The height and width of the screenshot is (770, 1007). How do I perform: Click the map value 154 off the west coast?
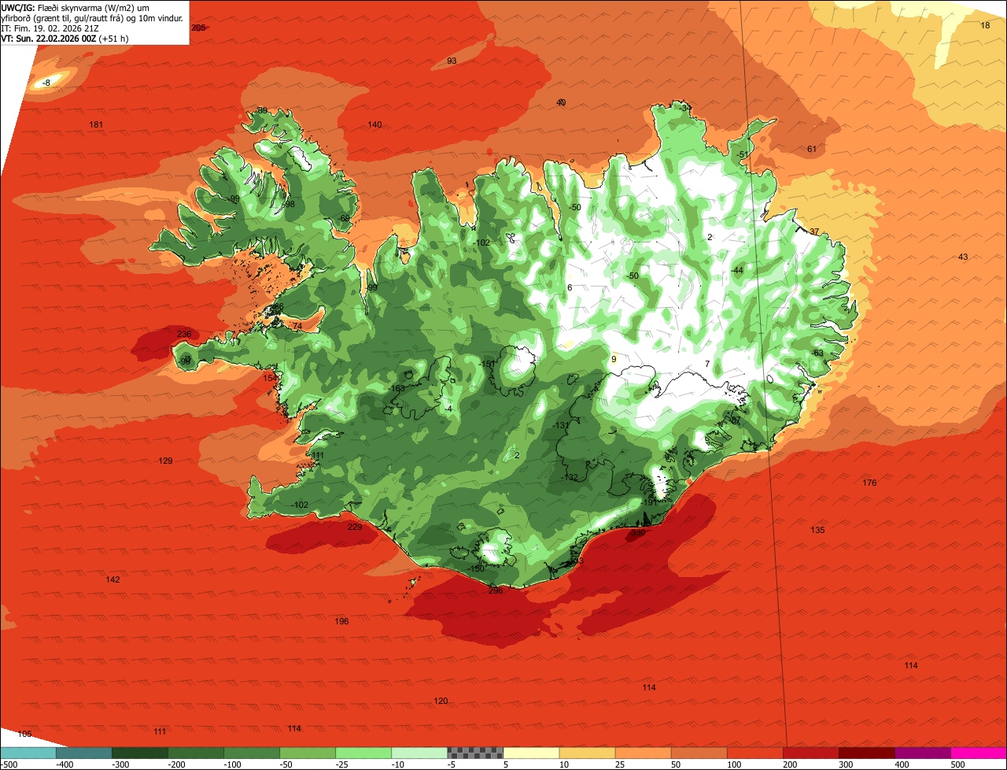click(x=270, y=378)
